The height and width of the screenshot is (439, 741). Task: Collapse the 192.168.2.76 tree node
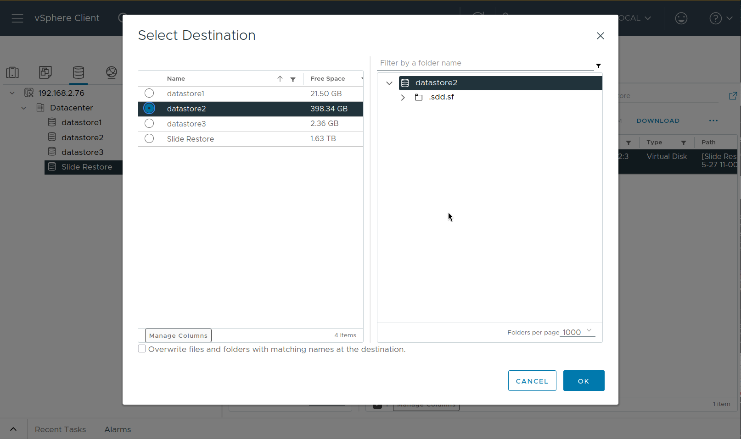tap(12, 93)
